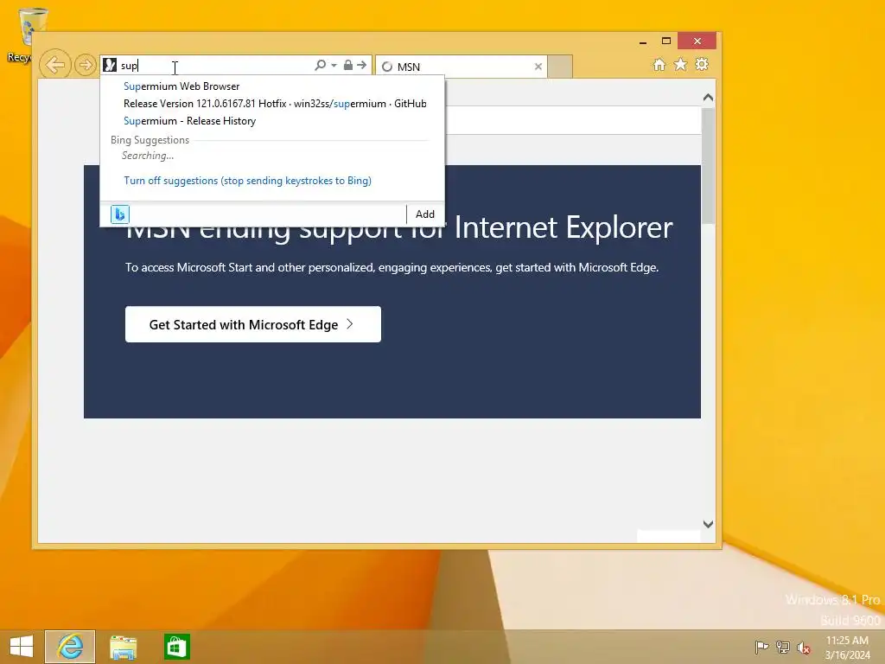Maximize the Internet Explorer window
This screenshot has height=664, width=885.
[x=666, y=41]
